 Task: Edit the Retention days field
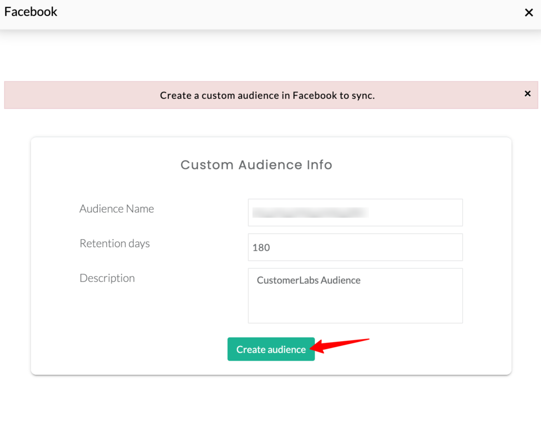(x=356, y=247)
